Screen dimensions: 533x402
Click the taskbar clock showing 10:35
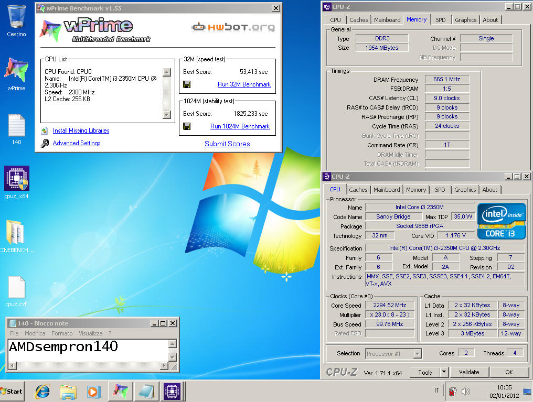click(x=504, y=391)
